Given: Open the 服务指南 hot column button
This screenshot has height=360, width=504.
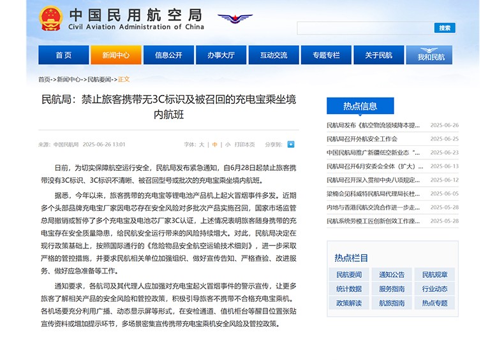Looking at the screenshot, I should (x=392, y=289).
